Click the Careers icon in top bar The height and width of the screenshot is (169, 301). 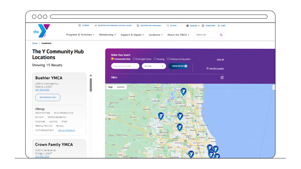click(79, 26)
